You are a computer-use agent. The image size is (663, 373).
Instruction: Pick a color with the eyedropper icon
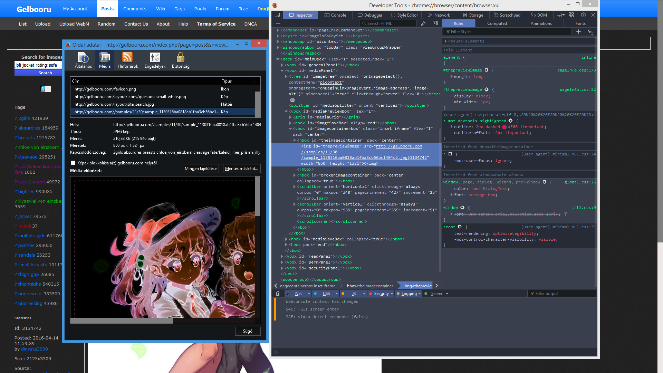tap(423, 23)
